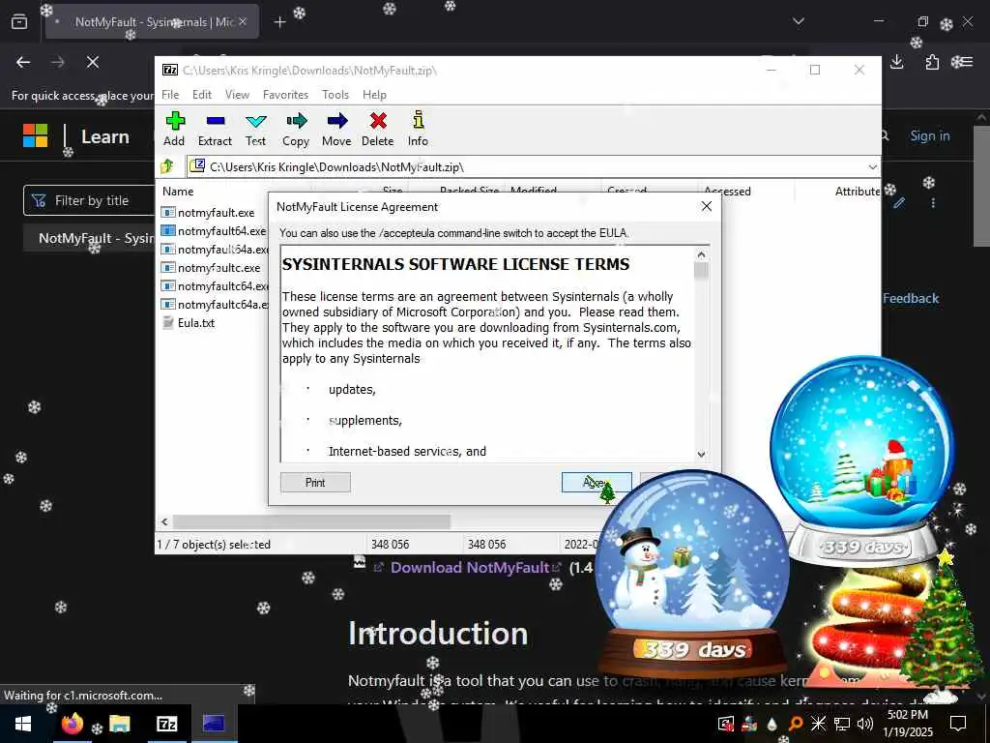Close the NotMyFault browser tab
This screenshot has width=990, height=743.
point(243,22)
